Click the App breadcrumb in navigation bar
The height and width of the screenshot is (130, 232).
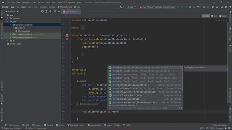point(77,7)
